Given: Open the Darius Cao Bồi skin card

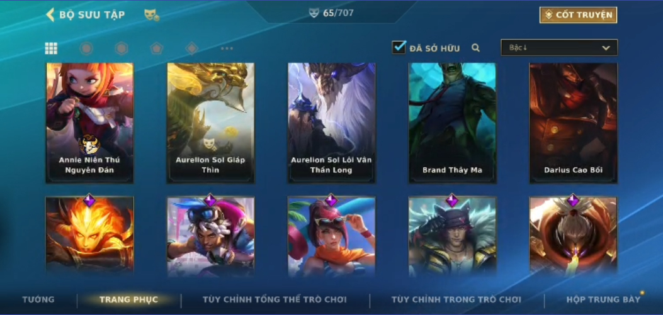Looking at the screenshot, I should tap(574, 123).
